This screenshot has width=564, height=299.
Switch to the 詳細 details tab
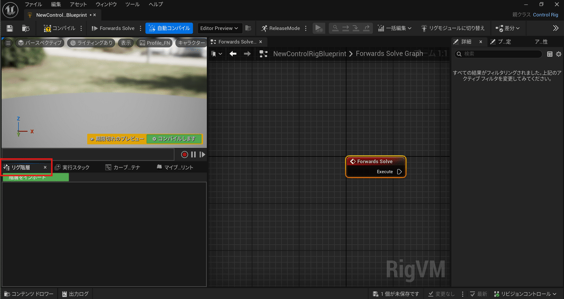click(466, 42)
